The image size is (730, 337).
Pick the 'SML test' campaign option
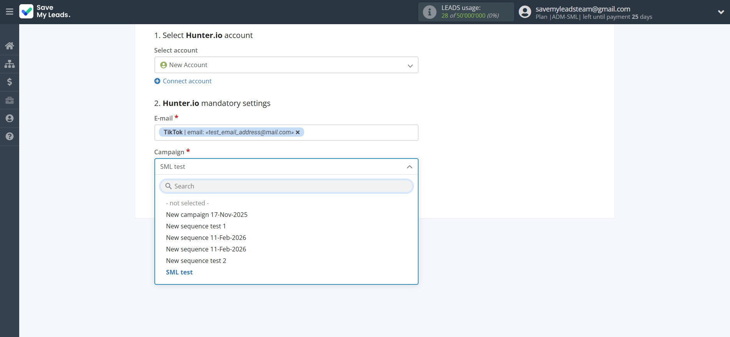(179, 272)
